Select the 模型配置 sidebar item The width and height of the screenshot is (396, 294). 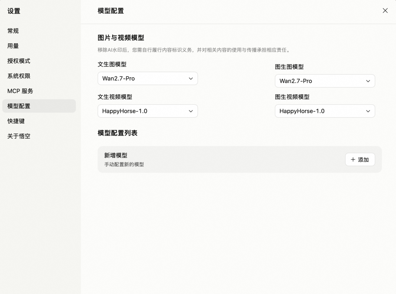19,106
